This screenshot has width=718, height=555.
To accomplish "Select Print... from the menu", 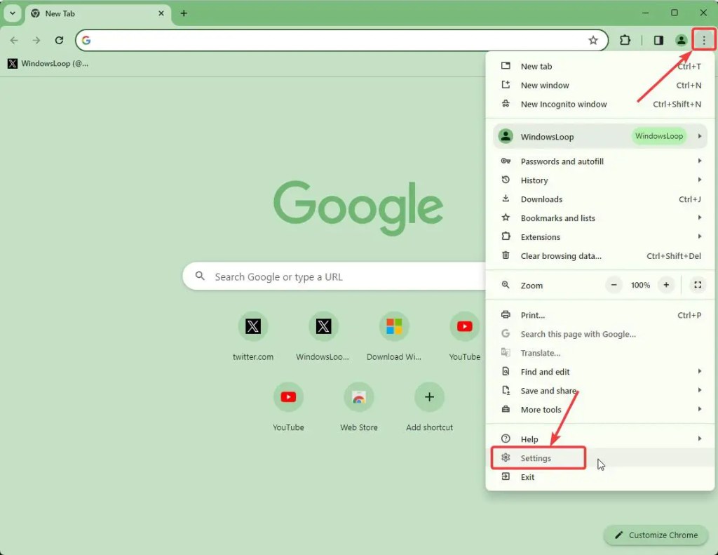I will click(x=600, y=315).
